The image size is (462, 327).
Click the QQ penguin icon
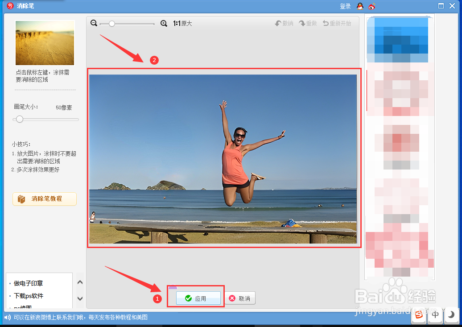click(x=360, y=6)
